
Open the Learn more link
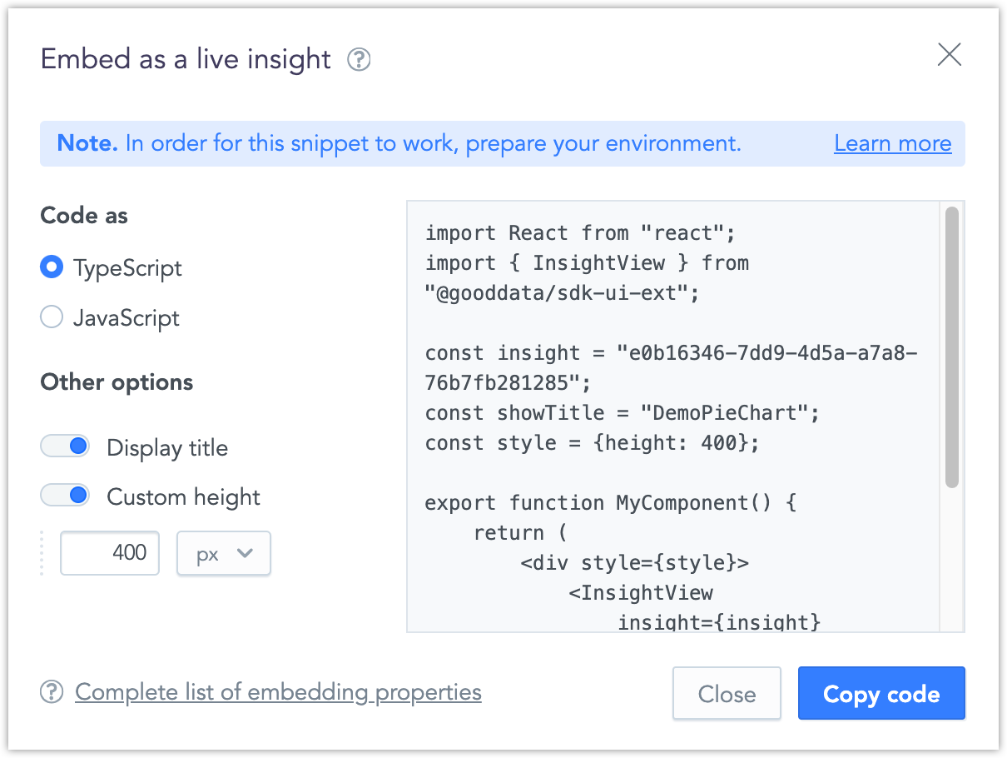point(893,143)
